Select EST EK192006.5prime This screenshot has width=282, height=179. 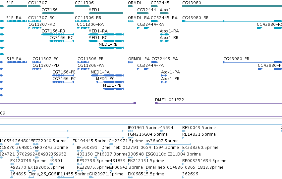32,171
